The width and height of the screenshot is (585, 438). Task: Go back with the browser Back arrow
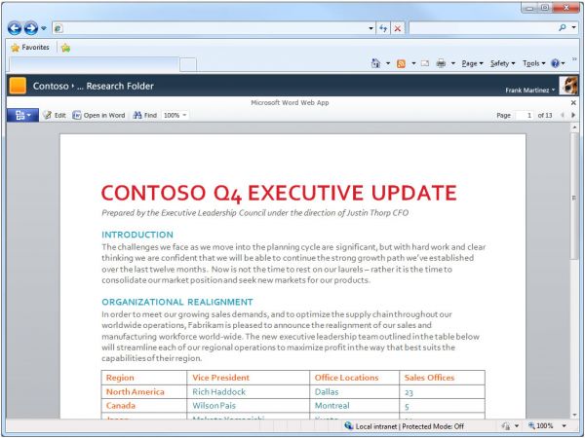coord(15,28)
